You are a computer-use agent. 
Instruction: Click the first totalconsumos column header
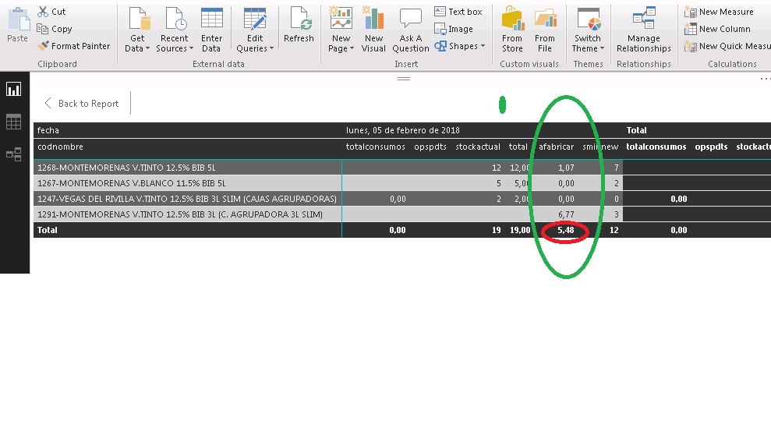375,147
